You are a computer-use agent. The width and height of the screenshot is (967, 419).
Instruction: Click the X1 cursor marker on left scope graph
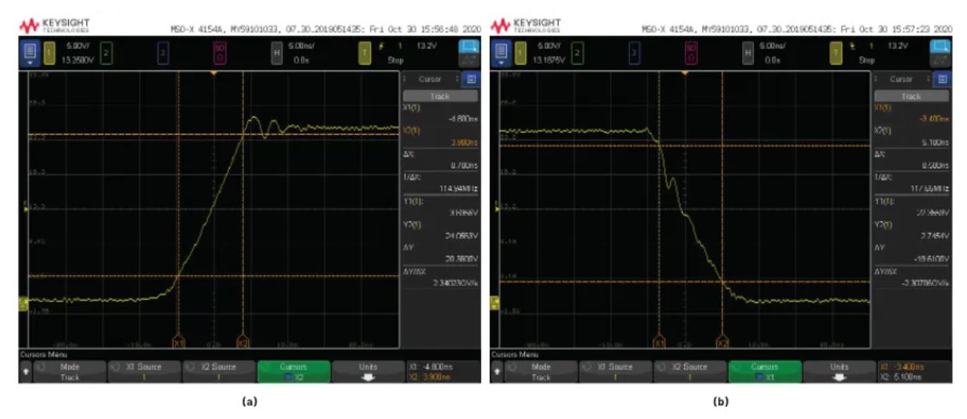179,341
